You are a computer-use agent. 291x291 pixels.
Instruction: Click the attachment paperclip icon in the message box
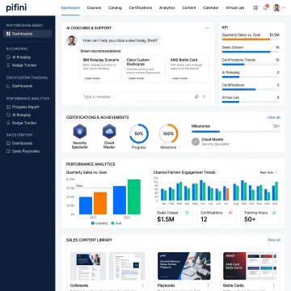(196, 97)
